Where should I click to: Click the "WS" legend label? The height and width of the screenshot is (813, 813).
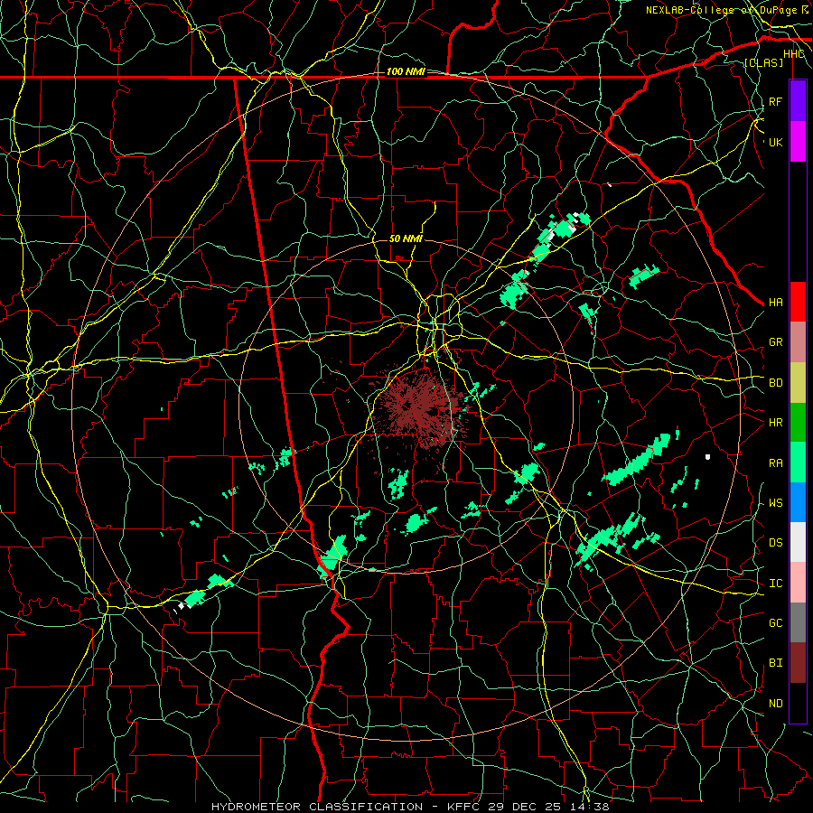775,503
